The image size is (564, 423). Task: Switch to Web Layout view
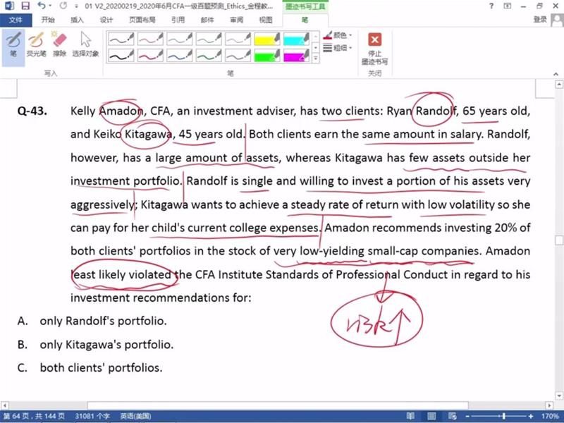point(453,417)
